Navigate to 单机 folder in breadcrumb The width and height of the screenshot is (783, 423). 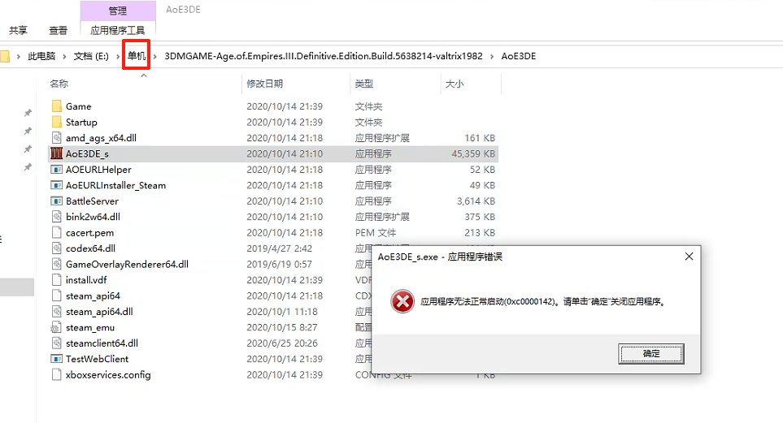click(137, 56)
